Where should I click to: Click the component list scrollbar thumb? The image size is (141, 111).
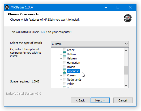coord(126,70)
